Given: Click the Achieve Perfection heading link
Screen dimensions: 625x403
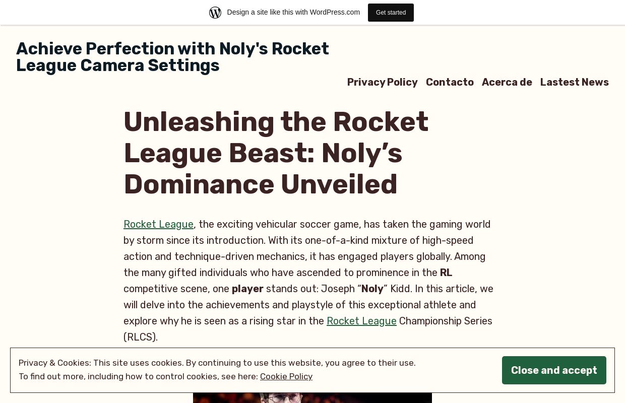Looking at the screenshot, I should [172, 57].
